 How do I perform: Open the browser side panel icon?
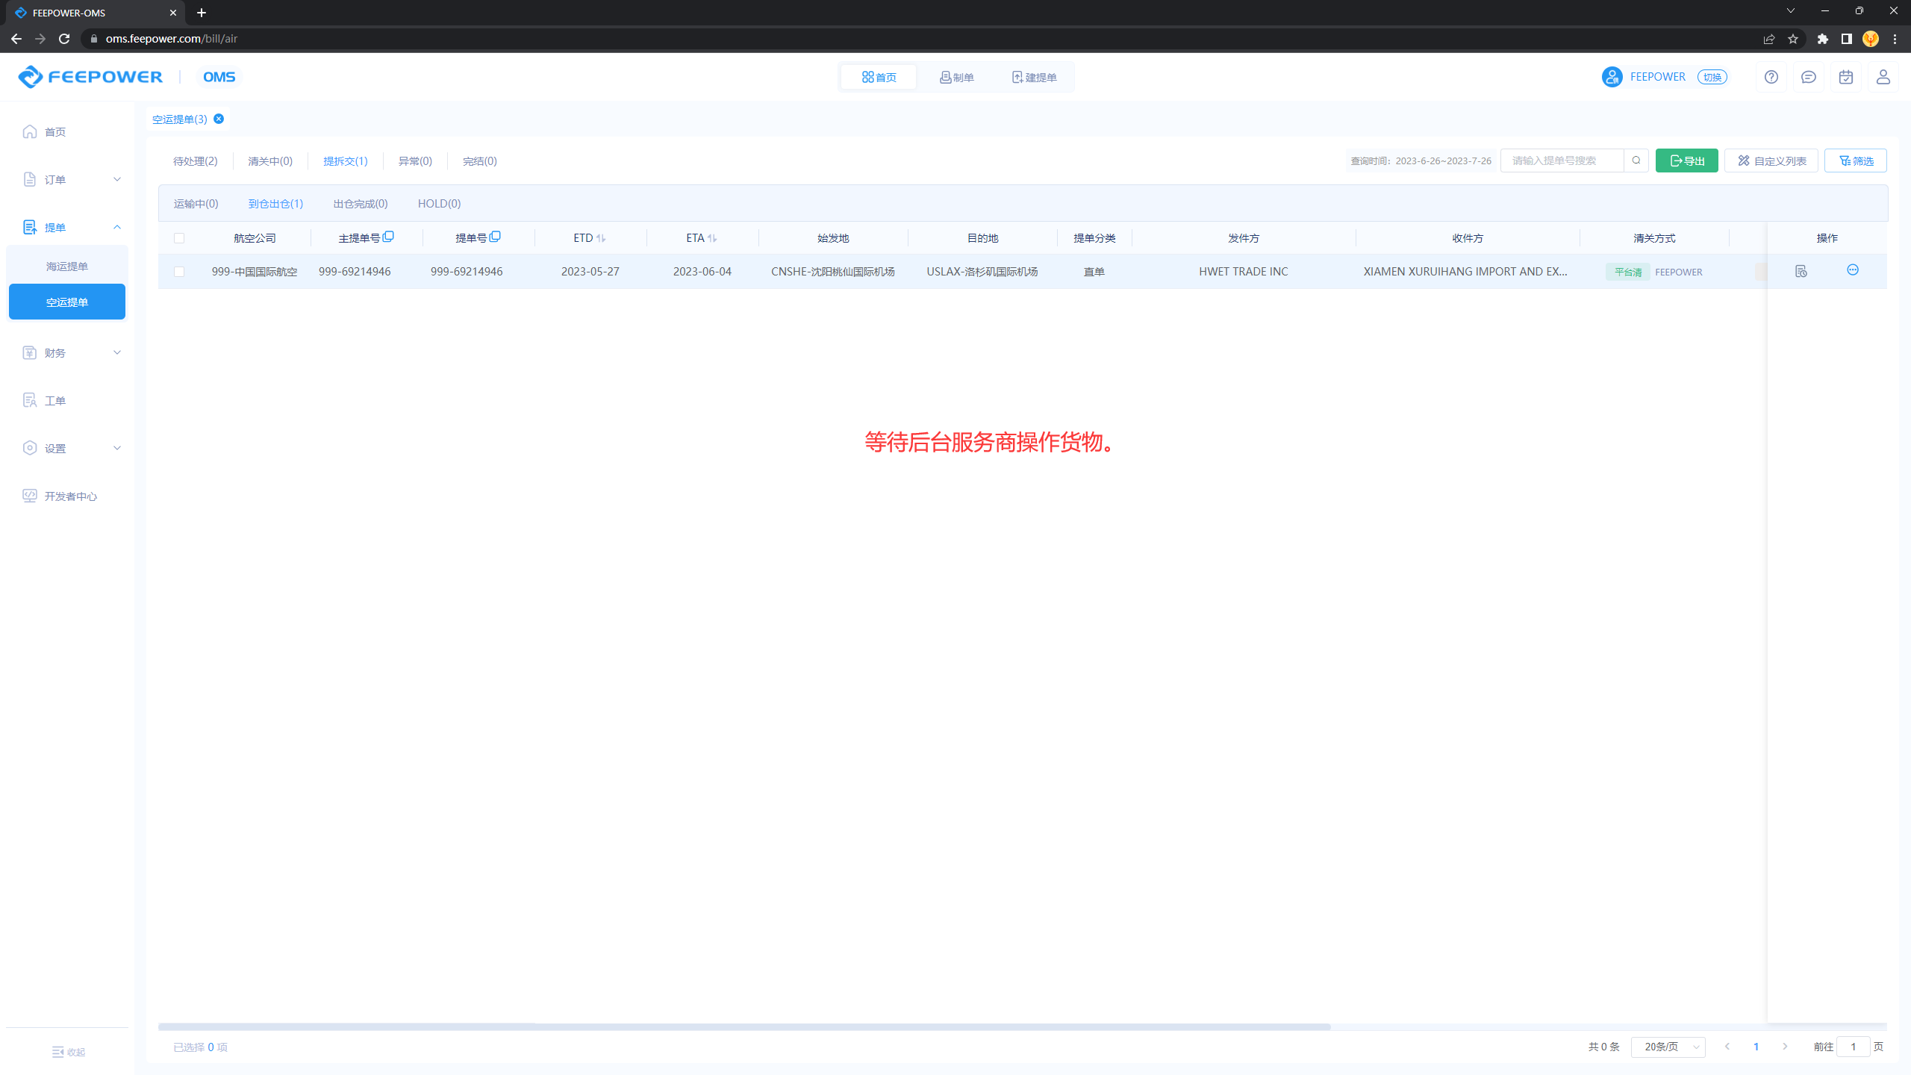click(x=1847, y=39)
